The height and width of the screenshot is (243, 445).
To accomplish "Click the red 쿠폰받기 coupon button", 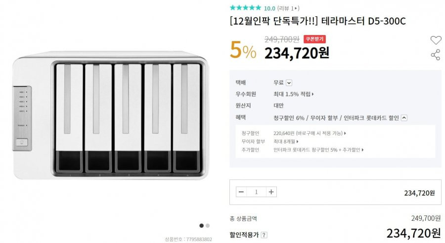I will [x=314, y=39].
